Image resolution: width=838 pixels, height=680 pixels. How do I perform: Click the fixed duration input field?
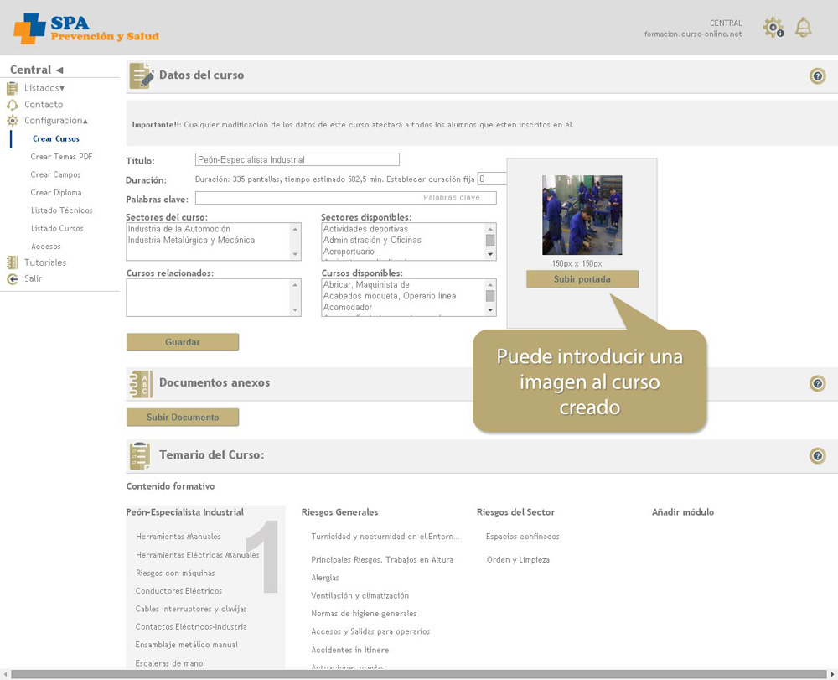(492, 179)
